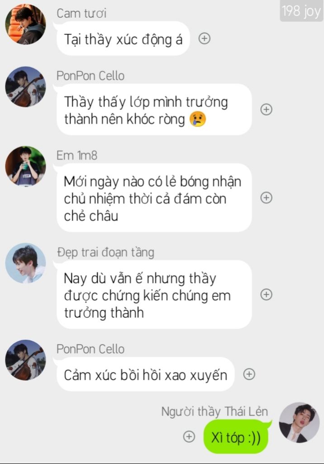This screenshot has width=324, height=464.
Task: Tap plus icon beside 'Cảm xúc bồi hồi' message
Action: [249, 374]
